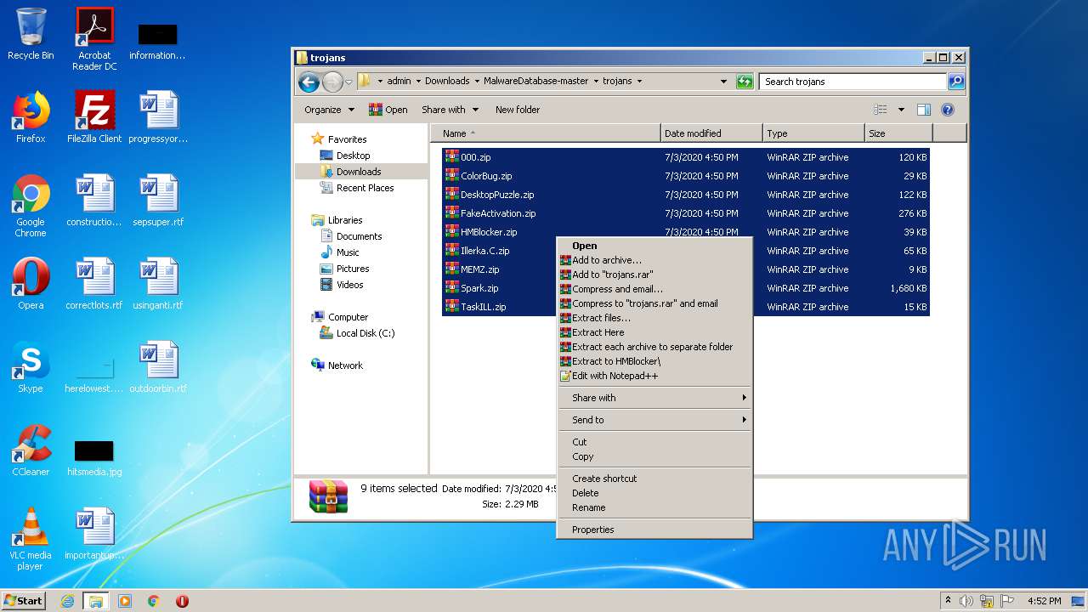1088x612 pixels.
Task: Open recent pages dropdown arrow
Action: [348, 82]
